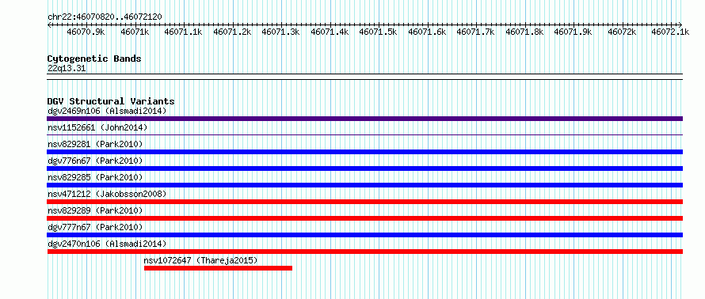Select the nsv829281 blue variant bar
This screenshot has width=705, height=299.
click(364, 152)
